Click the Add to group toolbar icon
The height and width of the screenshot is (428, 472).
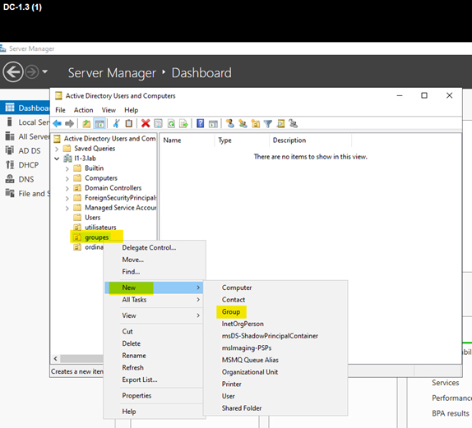pos(294,123)
